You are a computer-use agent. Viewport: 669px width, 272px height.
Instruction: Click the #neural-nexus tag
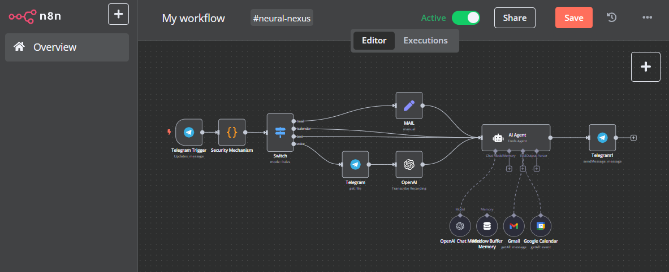[282, 18]
